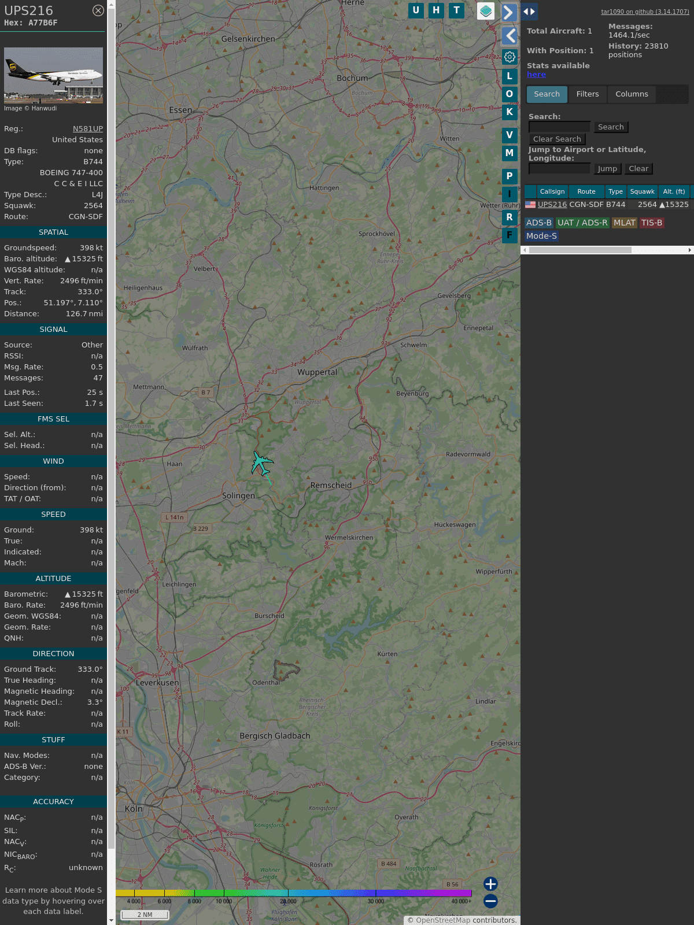Click the info panel scrollbar down arrow
The height and width of the screenshot is (925, 694).
(x=111, y=920)
